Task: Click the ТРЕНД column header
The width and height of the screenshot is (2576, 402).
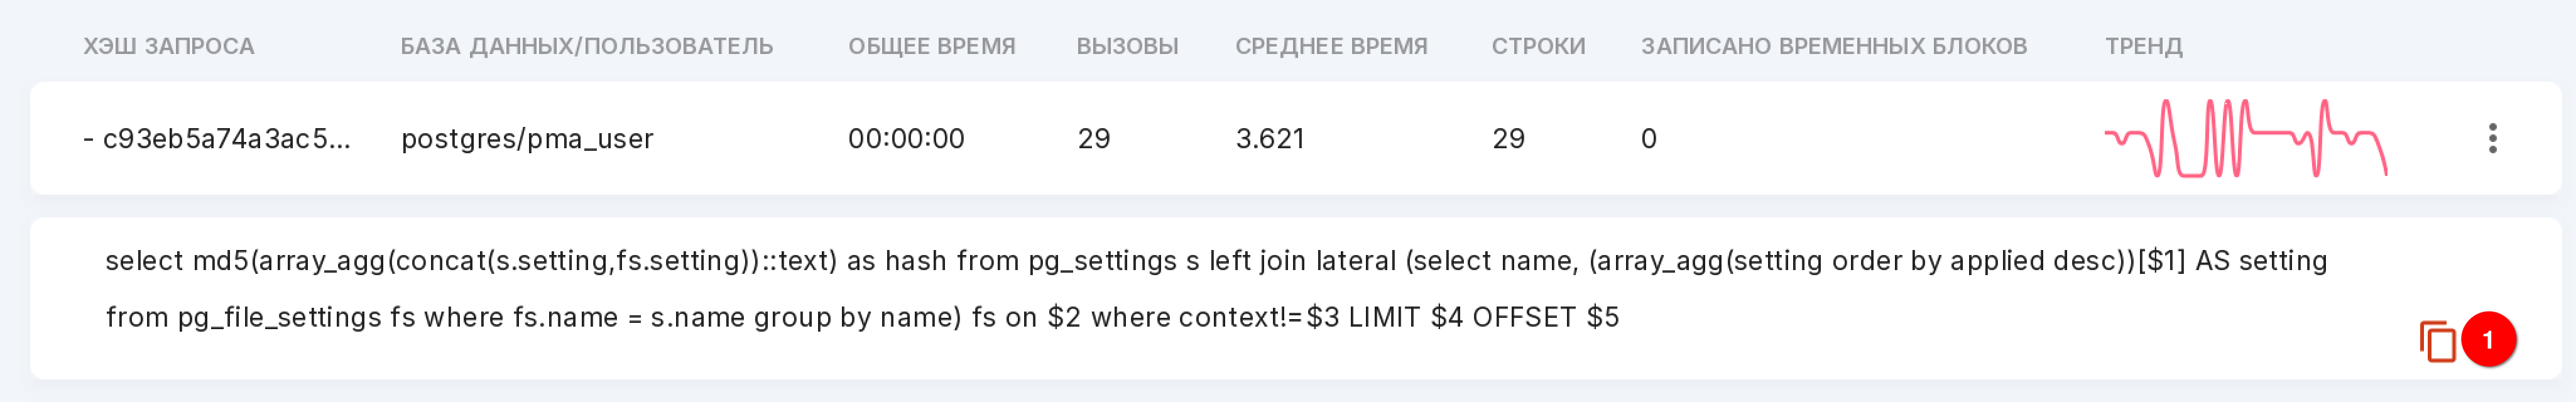Action: tap(2143, 46)
